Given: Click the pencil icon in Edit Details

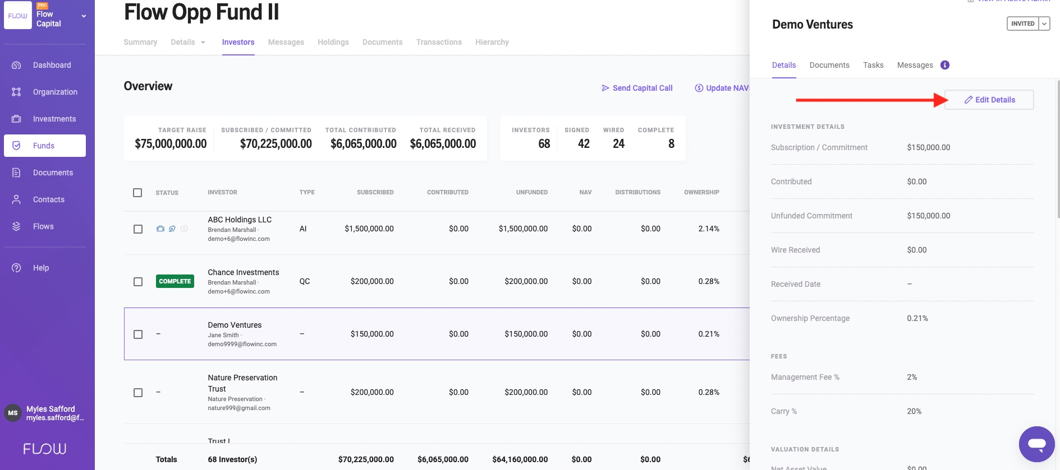Looking at the screenshot, I should click(x=969, y=100).
